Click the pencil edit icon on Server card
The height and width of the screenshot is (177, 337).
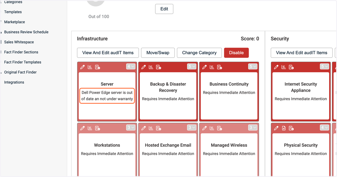[83, 67]
